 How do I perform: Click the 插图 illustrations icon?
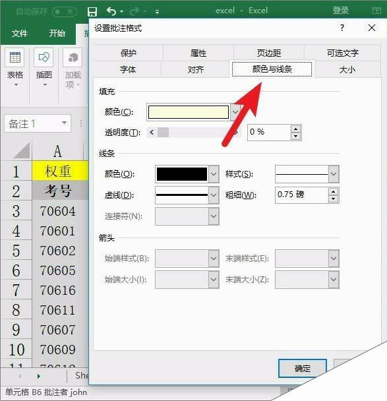(x=44, y=57)
